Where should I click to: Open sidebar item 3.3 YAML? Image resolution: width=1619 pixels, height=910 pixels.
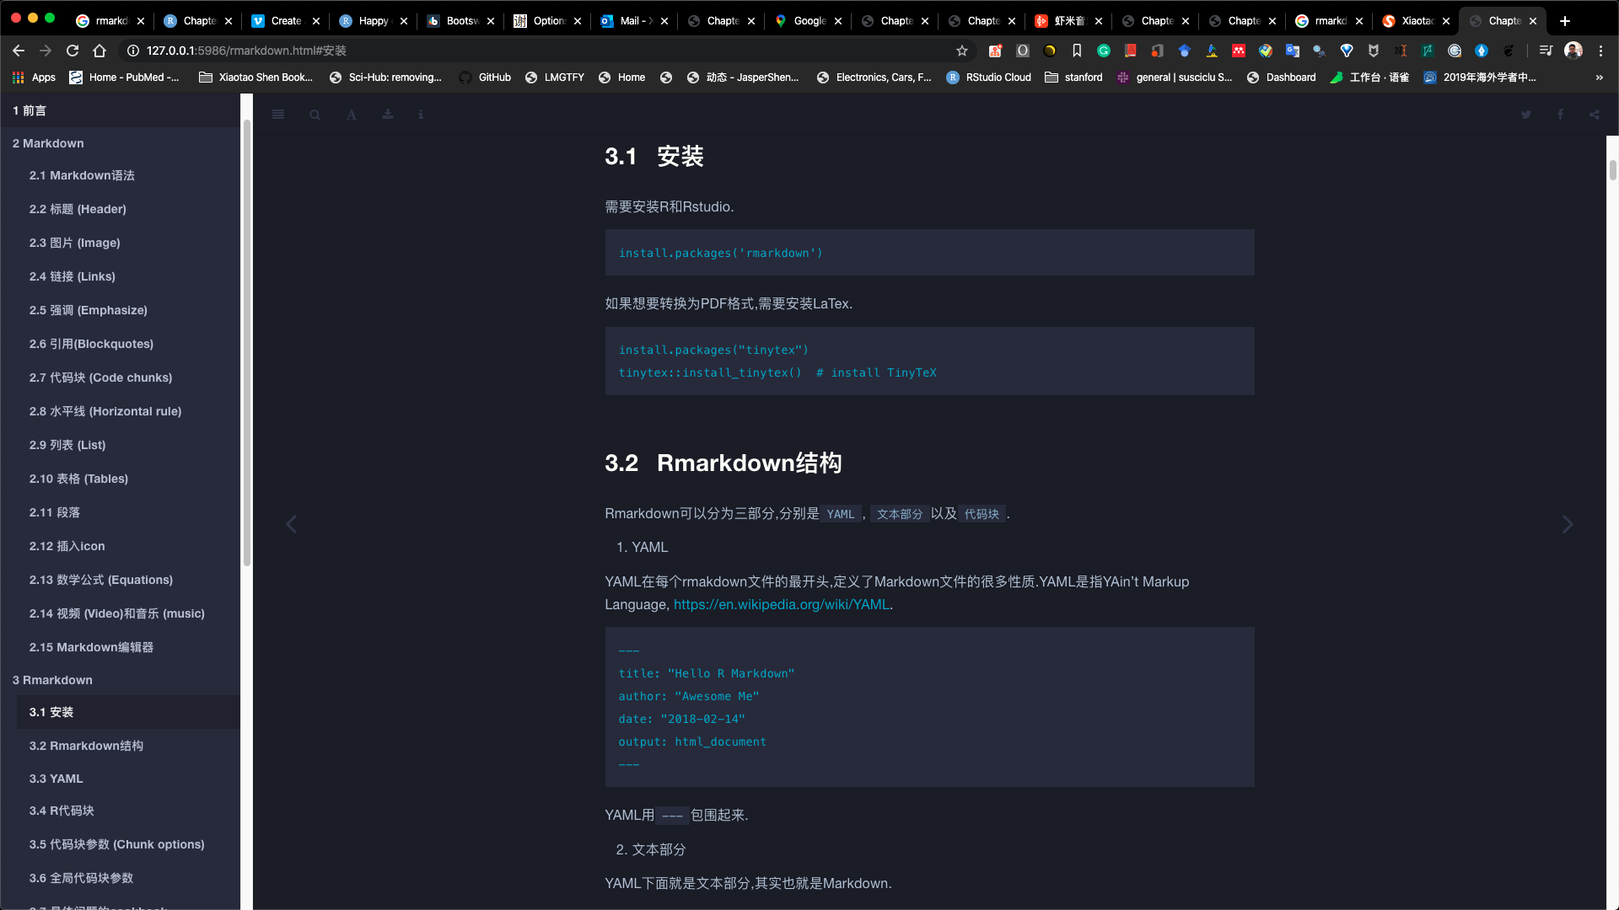pos(56,779)
